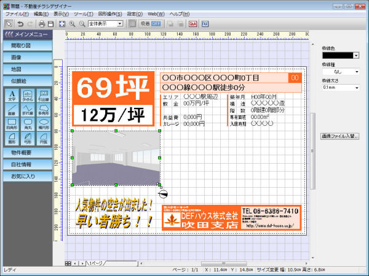
Task: Click the zoom in magnifier icon
Action: 72,23
